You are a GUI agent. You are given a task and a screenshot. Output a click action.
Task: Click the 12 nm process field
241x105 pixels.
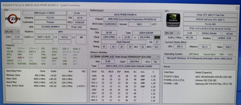coord(77,13)
